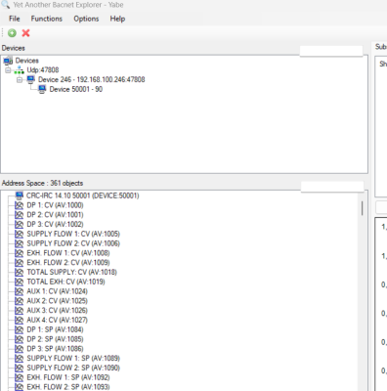Select SUPPLY FLOW 1: SP (AV:1089) text
This screenshot has width=387, height=391.
[x=73, y=358]
